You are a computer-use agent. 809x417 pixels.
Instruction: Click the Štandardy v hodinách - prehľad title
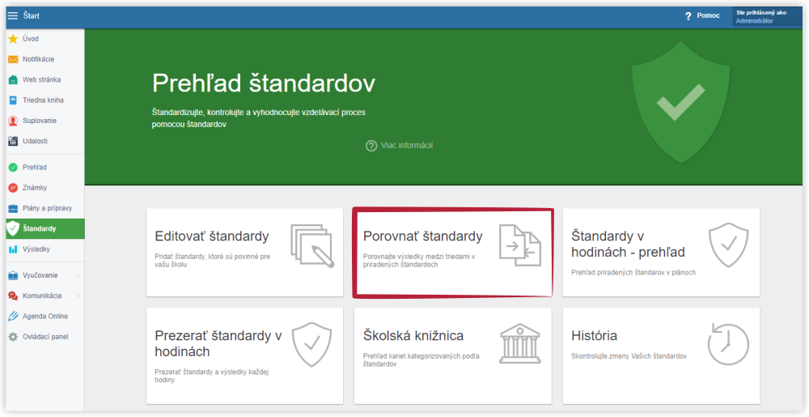[x=628, y=244]
